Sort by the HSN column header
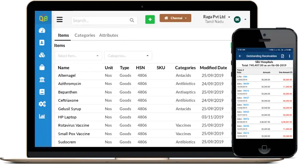299x164 pixels. pos(140,68)
